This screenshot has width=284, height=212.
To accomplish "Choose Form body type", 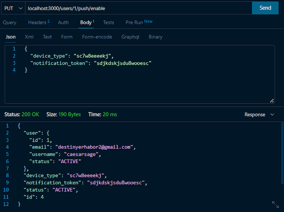I will 67,37.
